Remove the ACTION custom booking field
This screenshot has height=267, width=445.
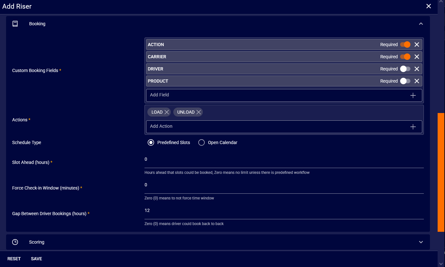click(417, 44)
